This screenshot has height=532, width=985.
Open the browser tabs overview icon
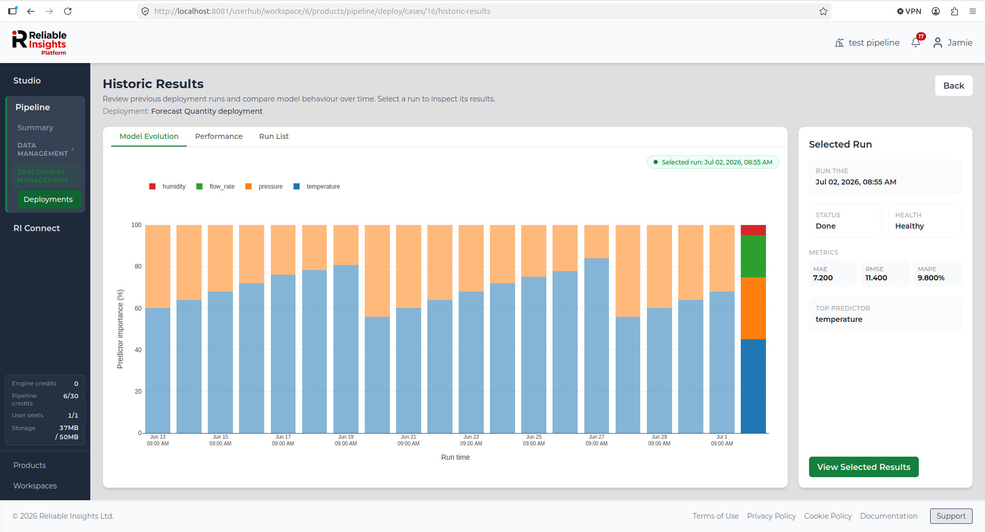pos(13,11)
